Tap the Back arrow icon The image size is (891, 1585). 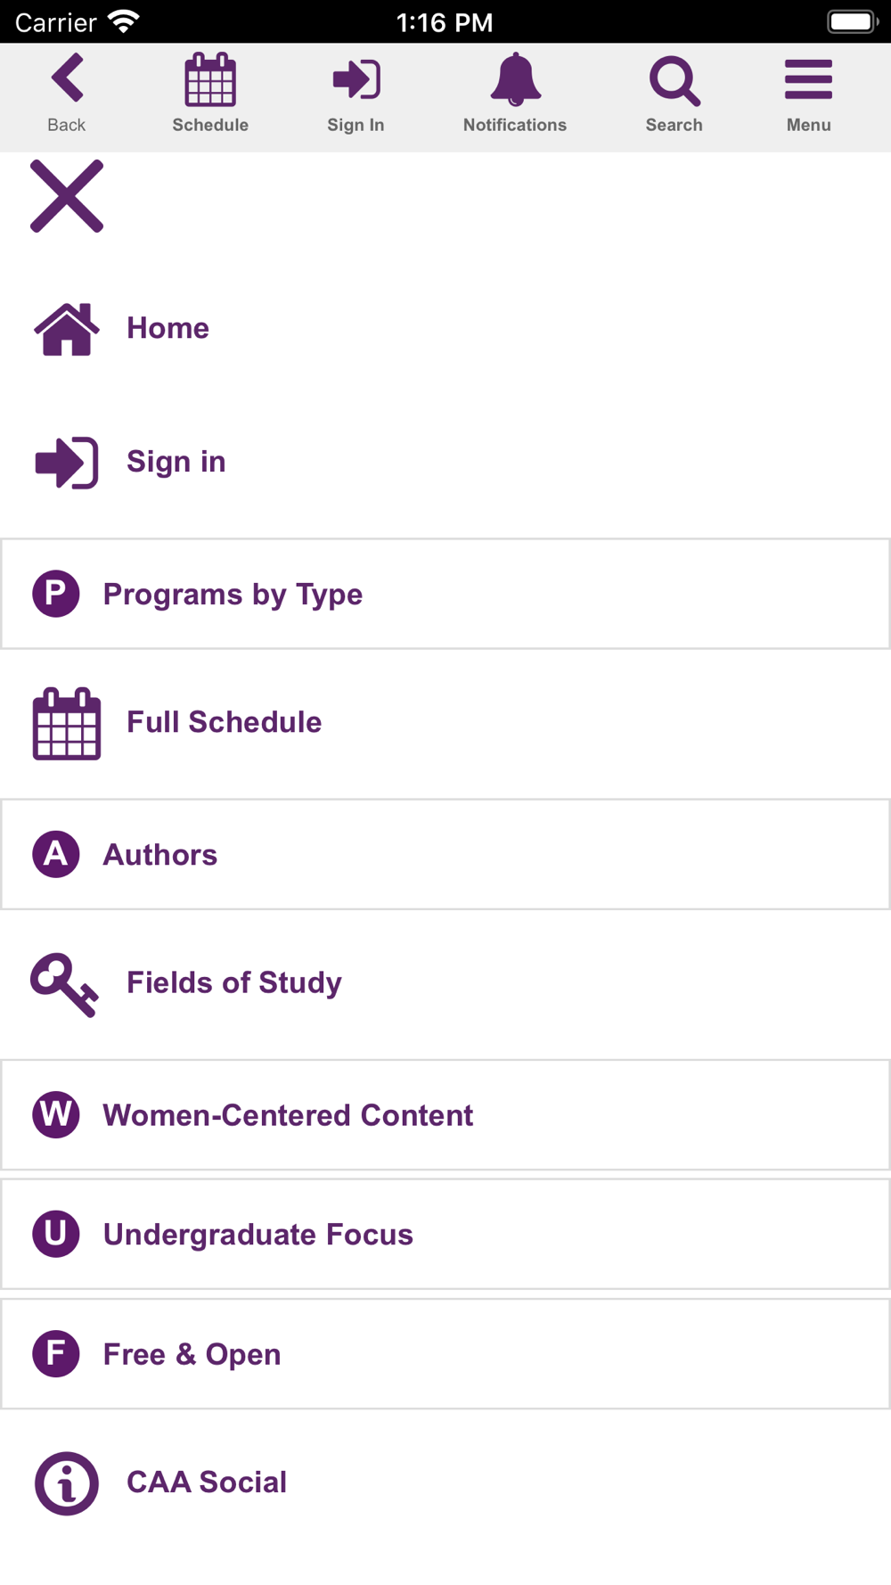[x=67, y=78]
